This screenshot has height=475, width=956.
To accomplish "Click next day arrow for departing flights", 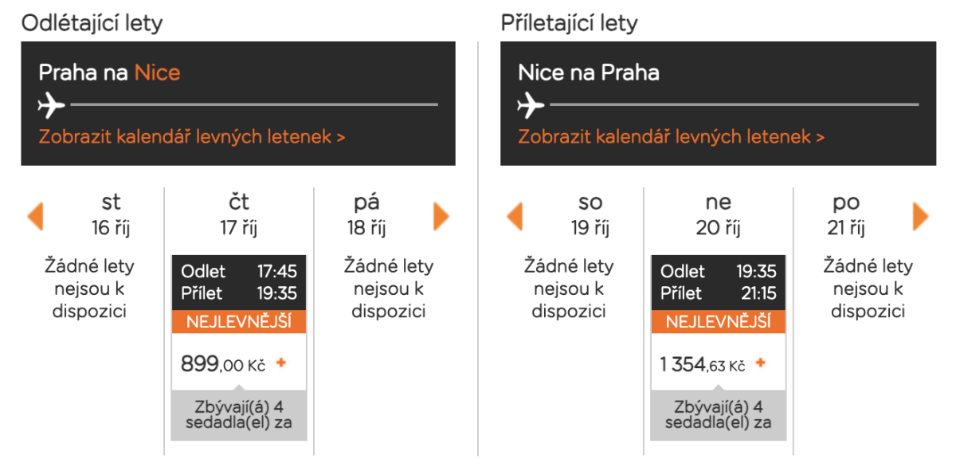I will (441, 217).
